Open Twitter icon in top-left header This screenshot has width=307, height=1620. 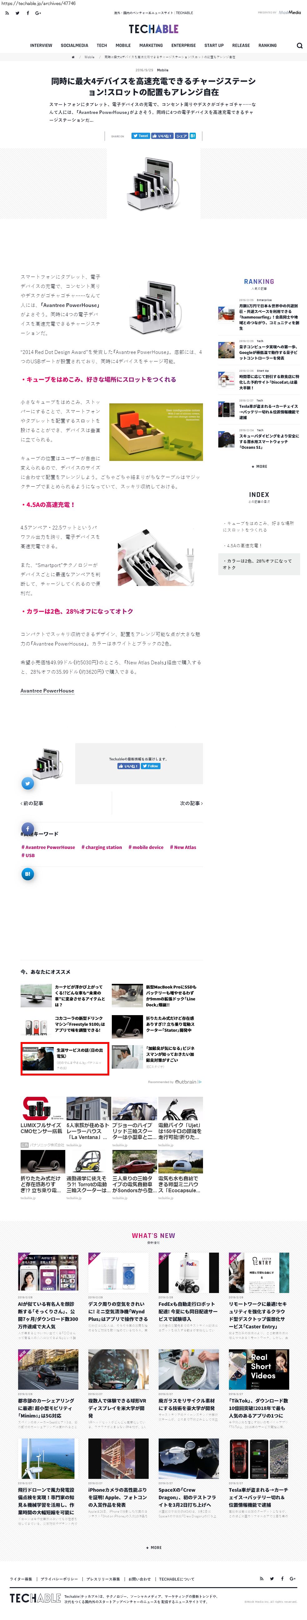pos(17,13)
